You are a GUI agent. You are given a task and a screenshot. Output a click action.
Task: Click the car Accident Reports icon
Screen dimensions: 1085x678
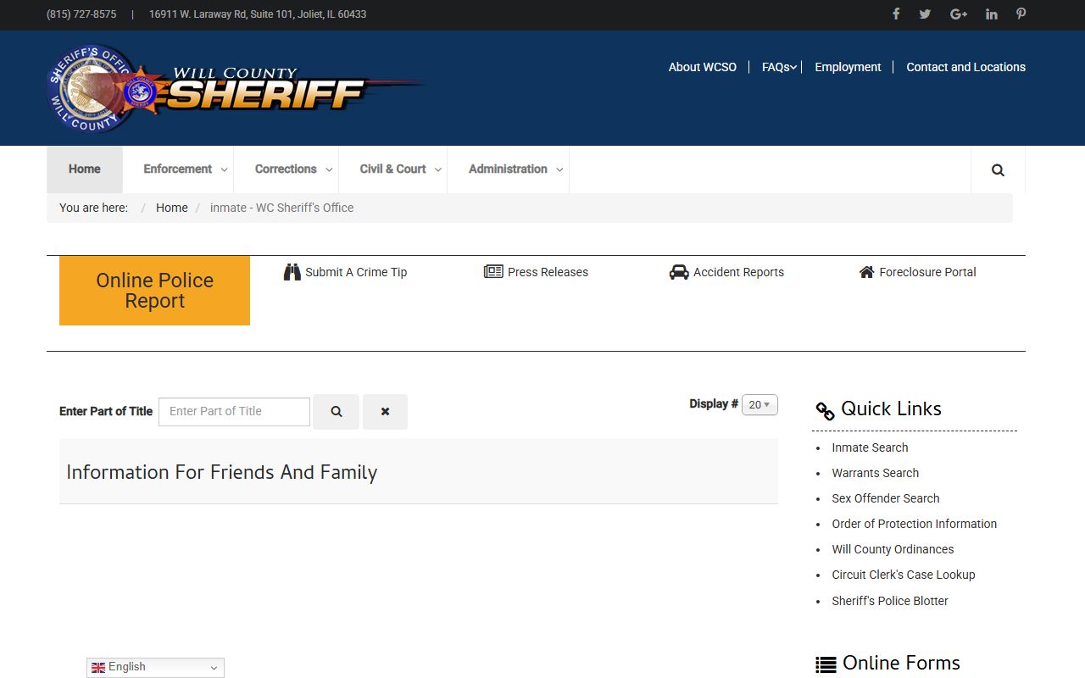[x=679, y=272]
